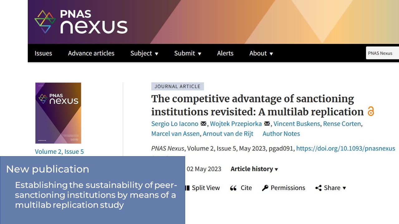Click the Permissions key icon
Viewport: 399px width, 224px height.
tap(265, 188)
